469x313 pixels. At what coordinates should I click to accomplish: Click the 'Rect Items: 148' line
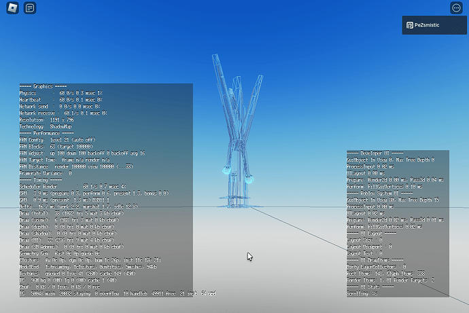386,273
